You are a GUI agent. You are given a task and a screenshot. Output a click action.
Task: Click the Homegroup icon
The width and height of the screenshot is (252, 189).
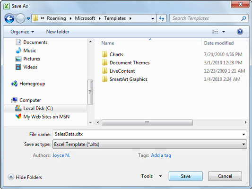point(14,84)
